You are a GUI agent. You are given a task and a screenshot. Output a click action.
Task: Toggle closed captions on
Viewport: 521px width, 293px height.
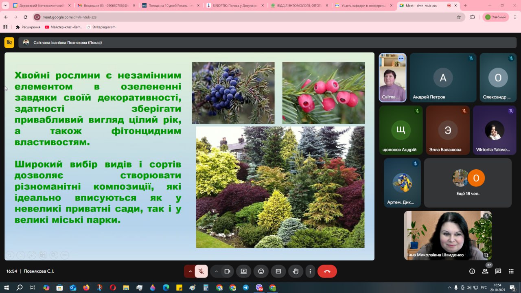pos(278,271)
